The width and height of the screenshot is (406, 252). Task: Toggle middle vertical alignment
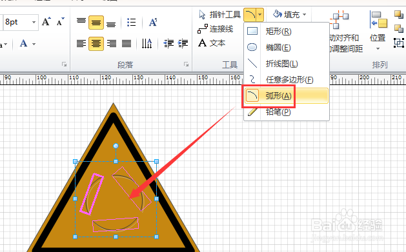[96, 23]
